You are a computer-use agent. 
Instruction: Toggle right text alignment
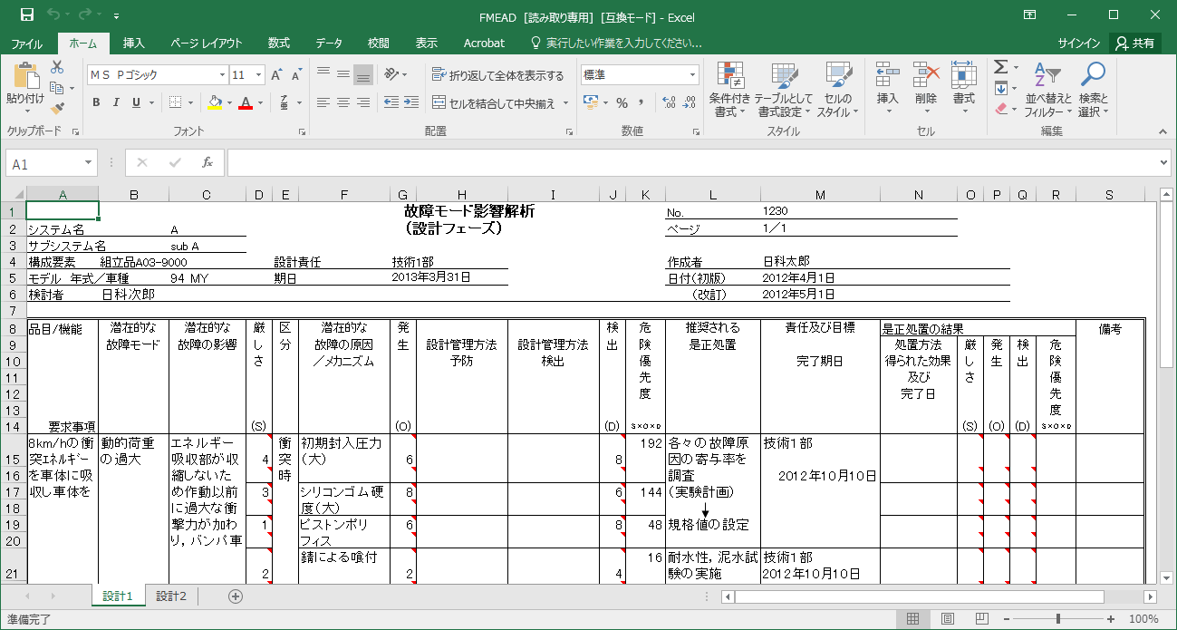[362, 103]
